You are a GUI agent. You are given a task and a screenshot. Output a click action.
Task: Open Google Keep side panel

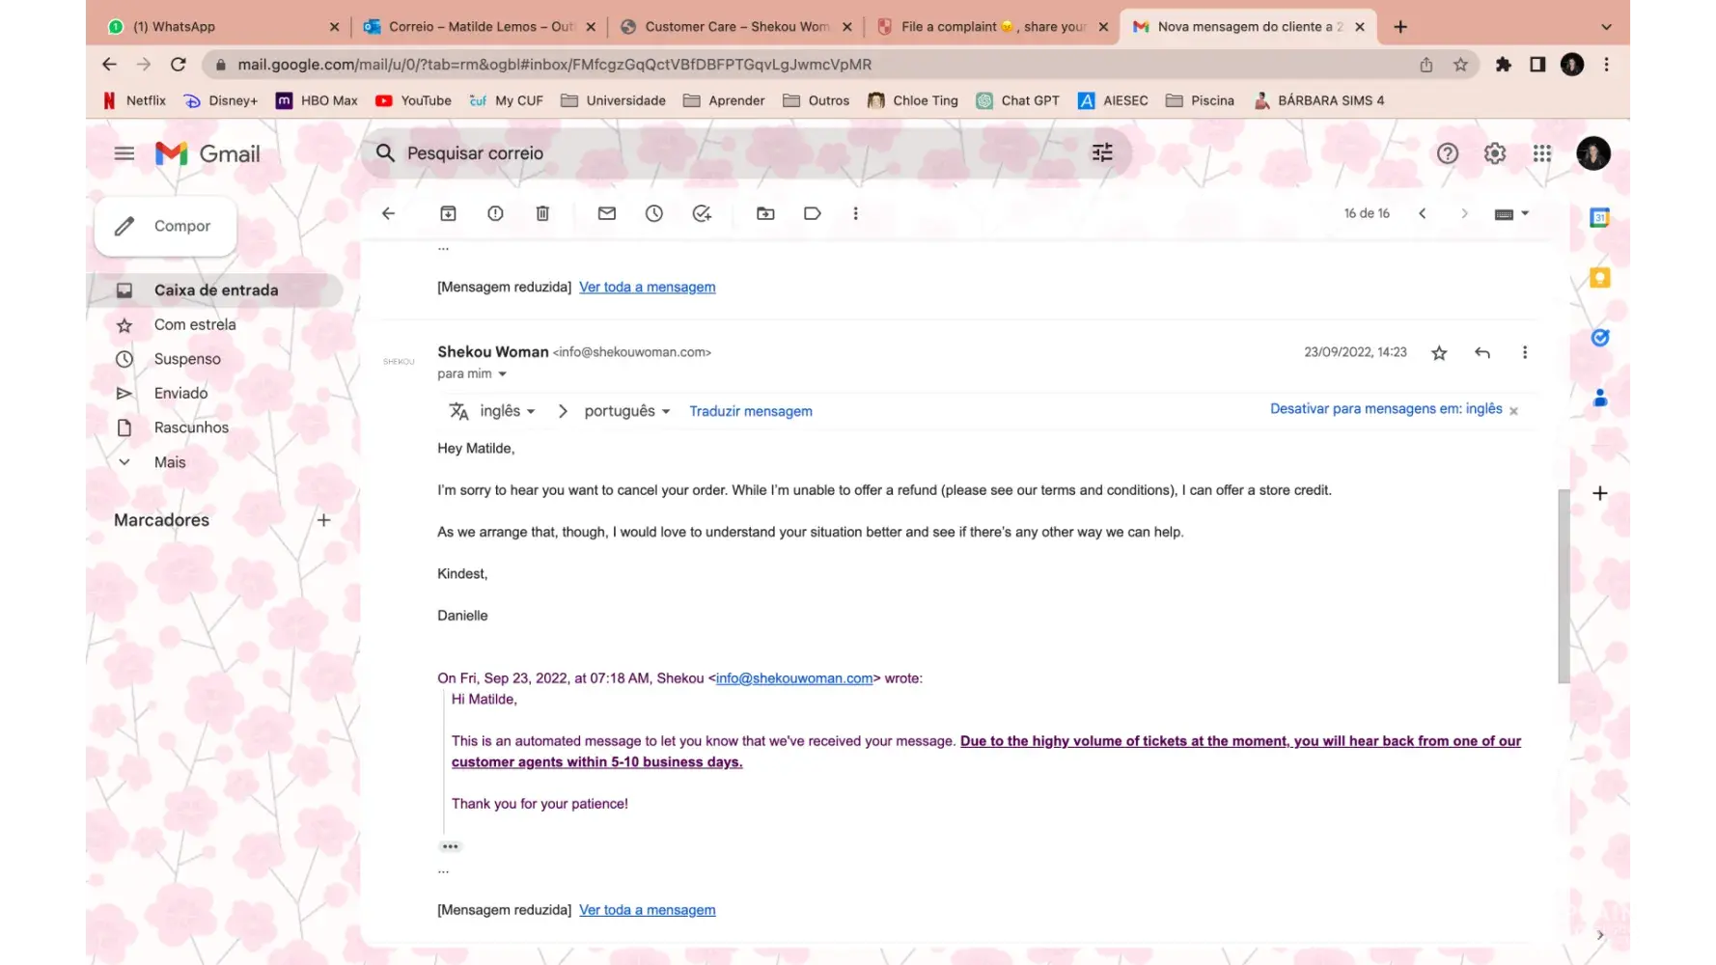1600,278
